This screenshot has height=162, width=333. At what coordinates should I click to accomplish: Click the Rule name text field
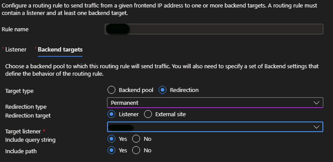(214, 29)
